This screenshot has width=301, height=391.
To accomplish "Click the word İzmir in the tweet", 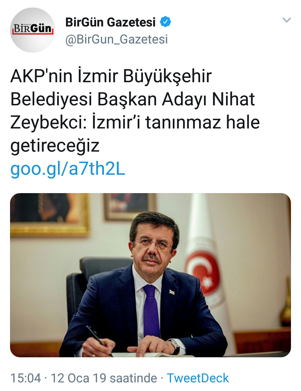I will [x=97, y=76].
